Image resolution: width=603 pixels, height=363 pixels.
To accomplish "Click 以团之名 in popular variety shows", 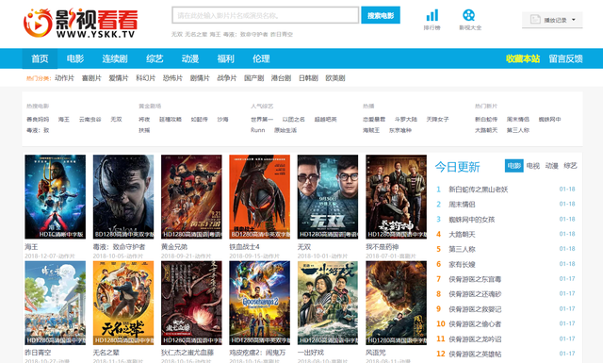I will 293,120.
